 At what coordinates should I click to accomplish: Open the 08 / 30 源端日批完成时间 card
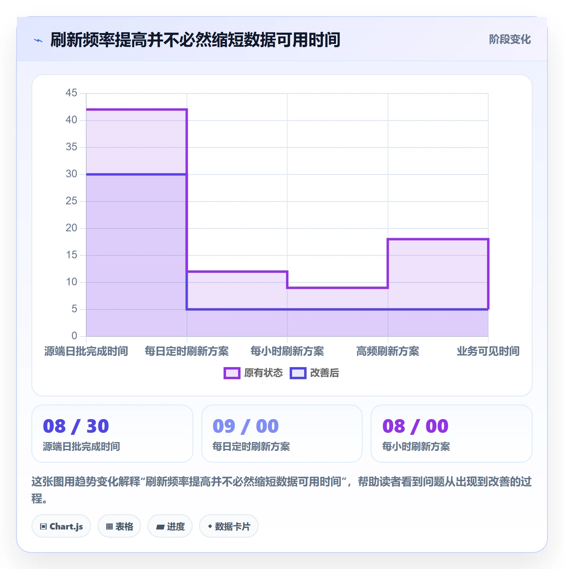pyautogui.click(x=112, y=434)
